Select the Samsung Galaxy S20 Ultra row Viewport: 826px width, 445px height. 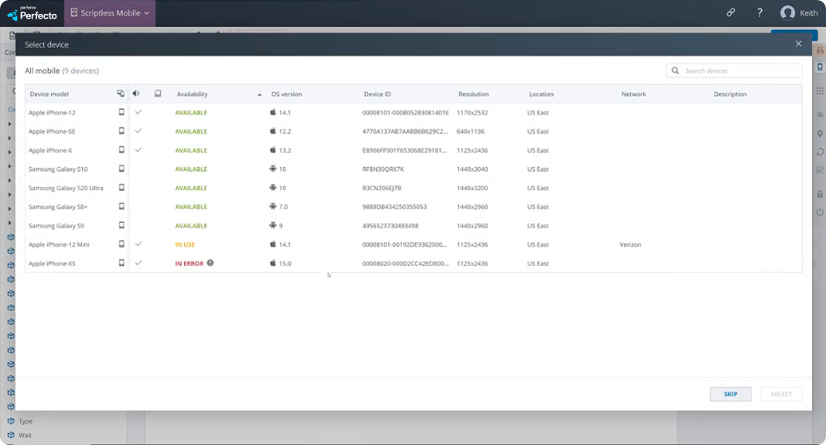(x=414, y=188)
